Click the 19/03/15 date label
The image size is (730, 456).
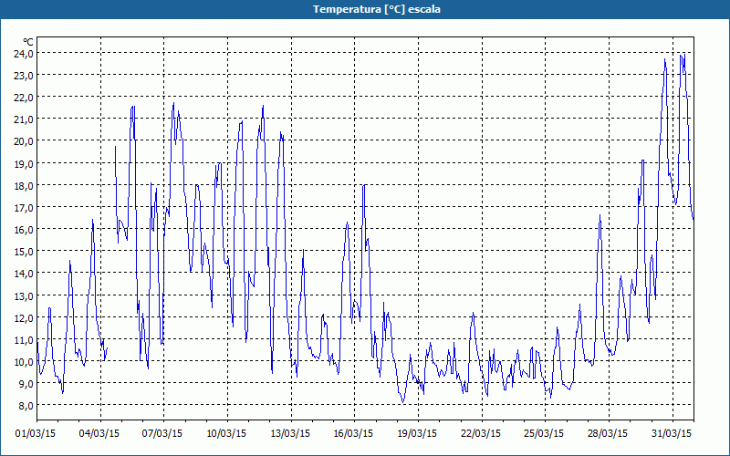[x=417, y=434]
